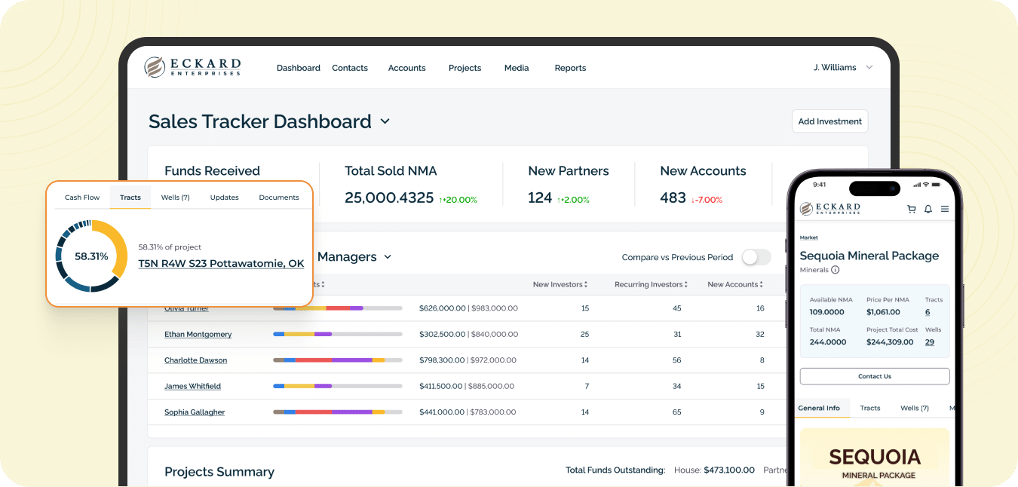
Task: Open James Whitfield manager link
Action: point(193,386)
